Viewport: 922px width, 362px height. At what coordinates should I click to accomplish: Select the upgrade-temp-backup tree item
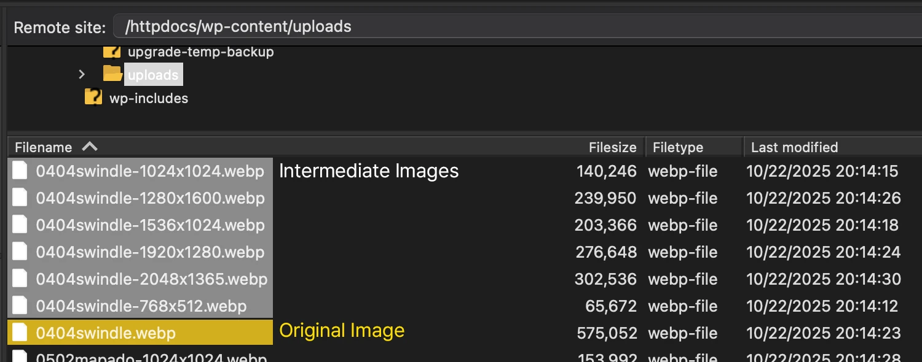click(200, 52)
